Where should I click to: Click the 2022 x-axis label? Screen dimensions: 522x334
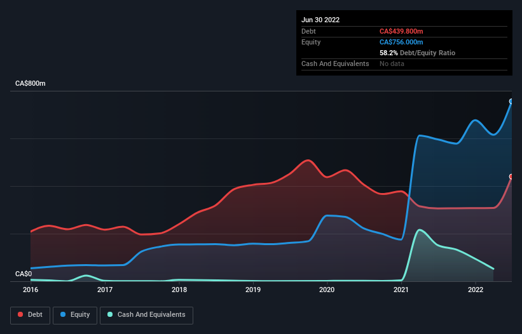point(476,290)
